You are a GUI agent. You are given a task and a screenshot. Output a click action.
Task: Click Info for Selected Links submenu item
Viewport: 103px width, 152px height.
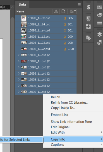tap(21, 140)
